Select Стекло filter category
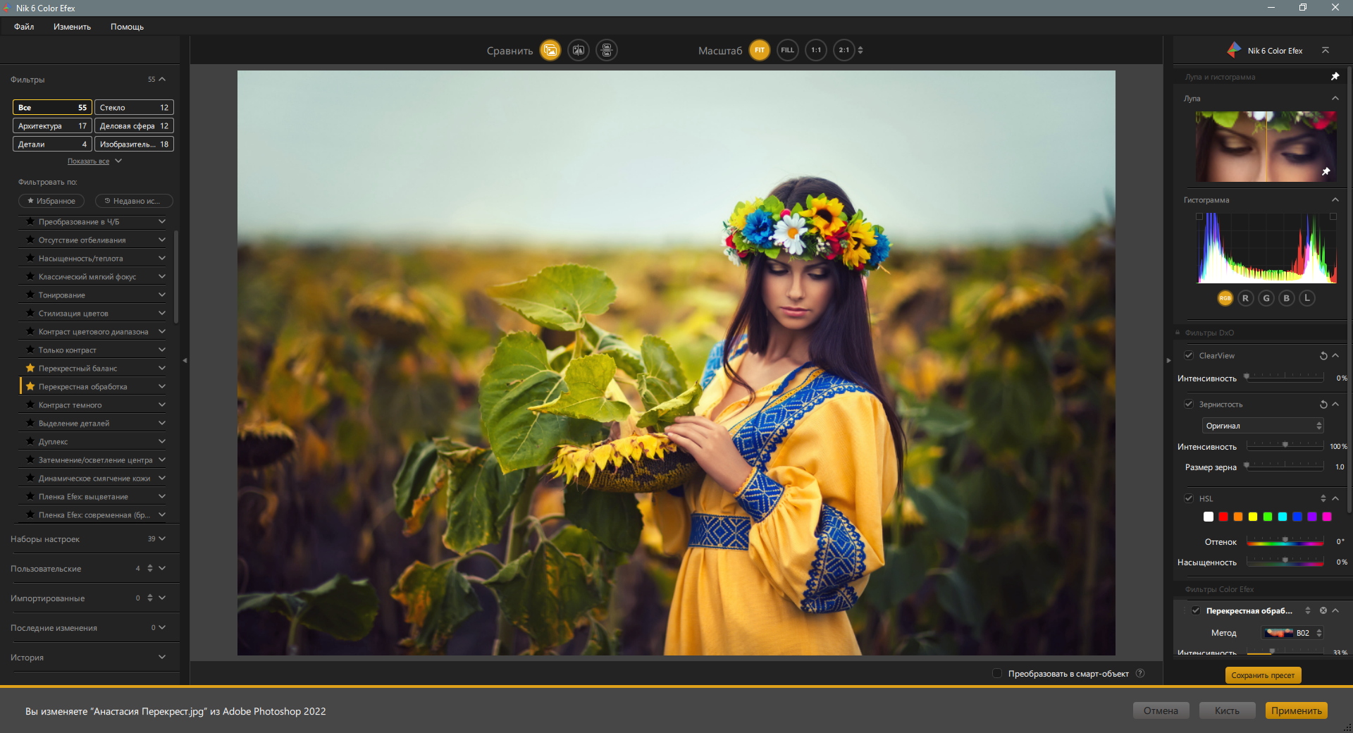This screenshot has height=733, width=1353. point(134,107)
